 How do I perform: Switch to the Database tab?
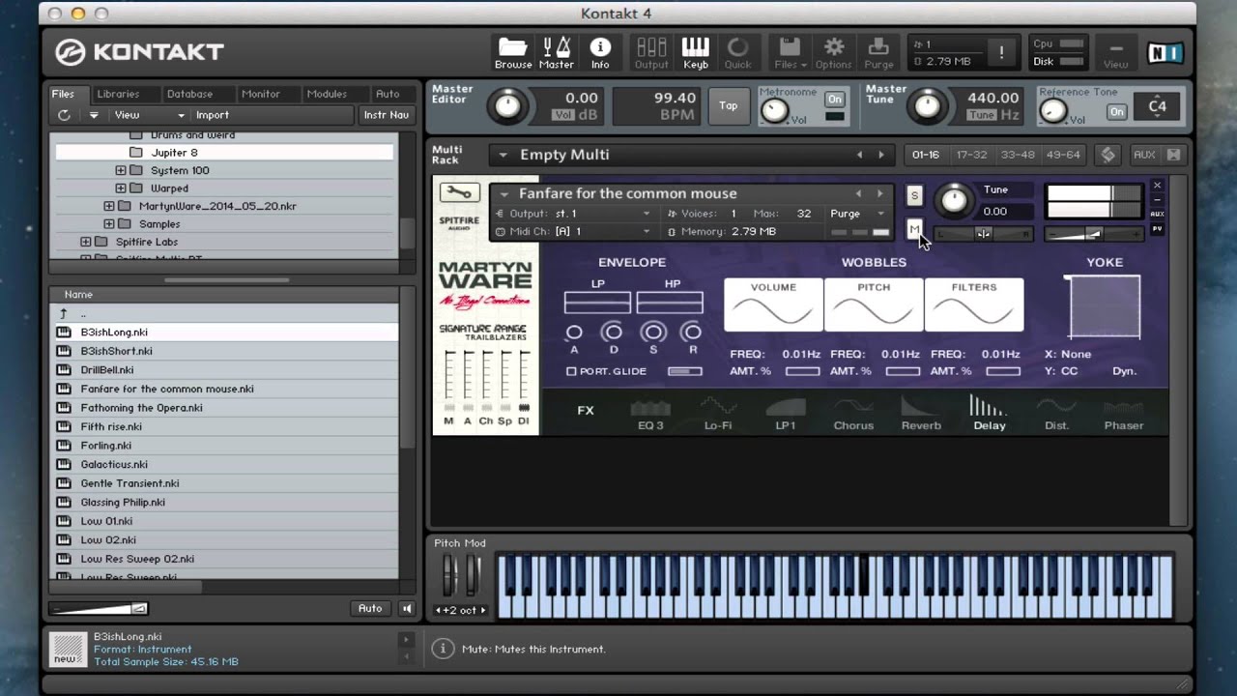pyautogui.click(x=189, y=94)
